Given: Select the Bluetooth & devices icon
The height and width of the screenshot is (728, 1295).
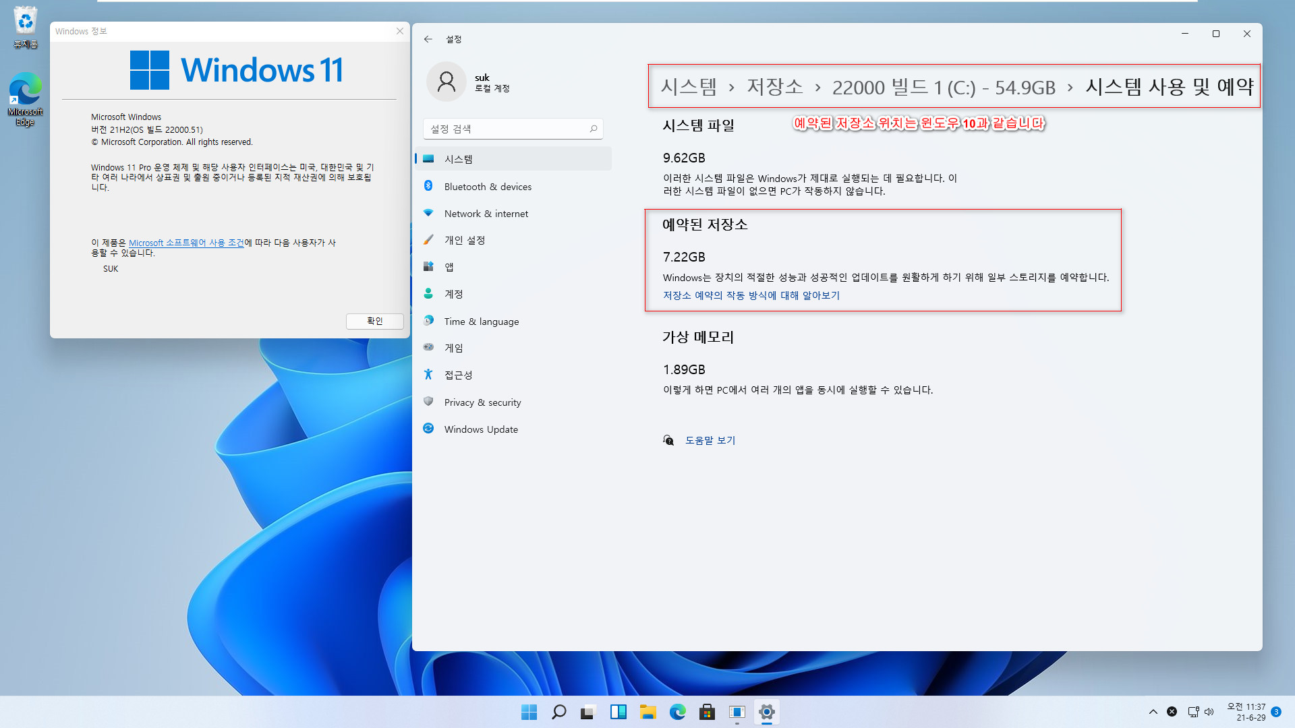Looking at the screenshot, I should tap(429, 186).
